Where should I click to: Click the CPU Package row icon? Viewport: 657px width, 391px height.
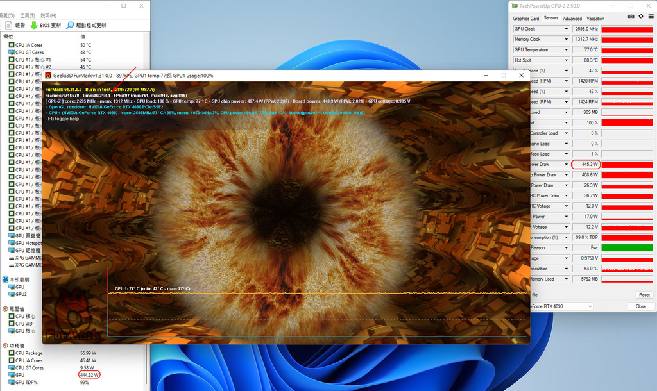click(x=12, y=353)
